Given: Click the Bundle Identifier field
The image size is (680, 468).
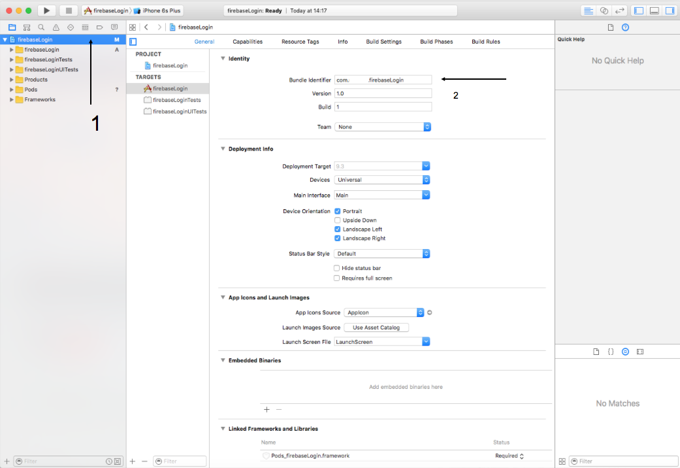Looking at the screenshot, I should (383, 80).
